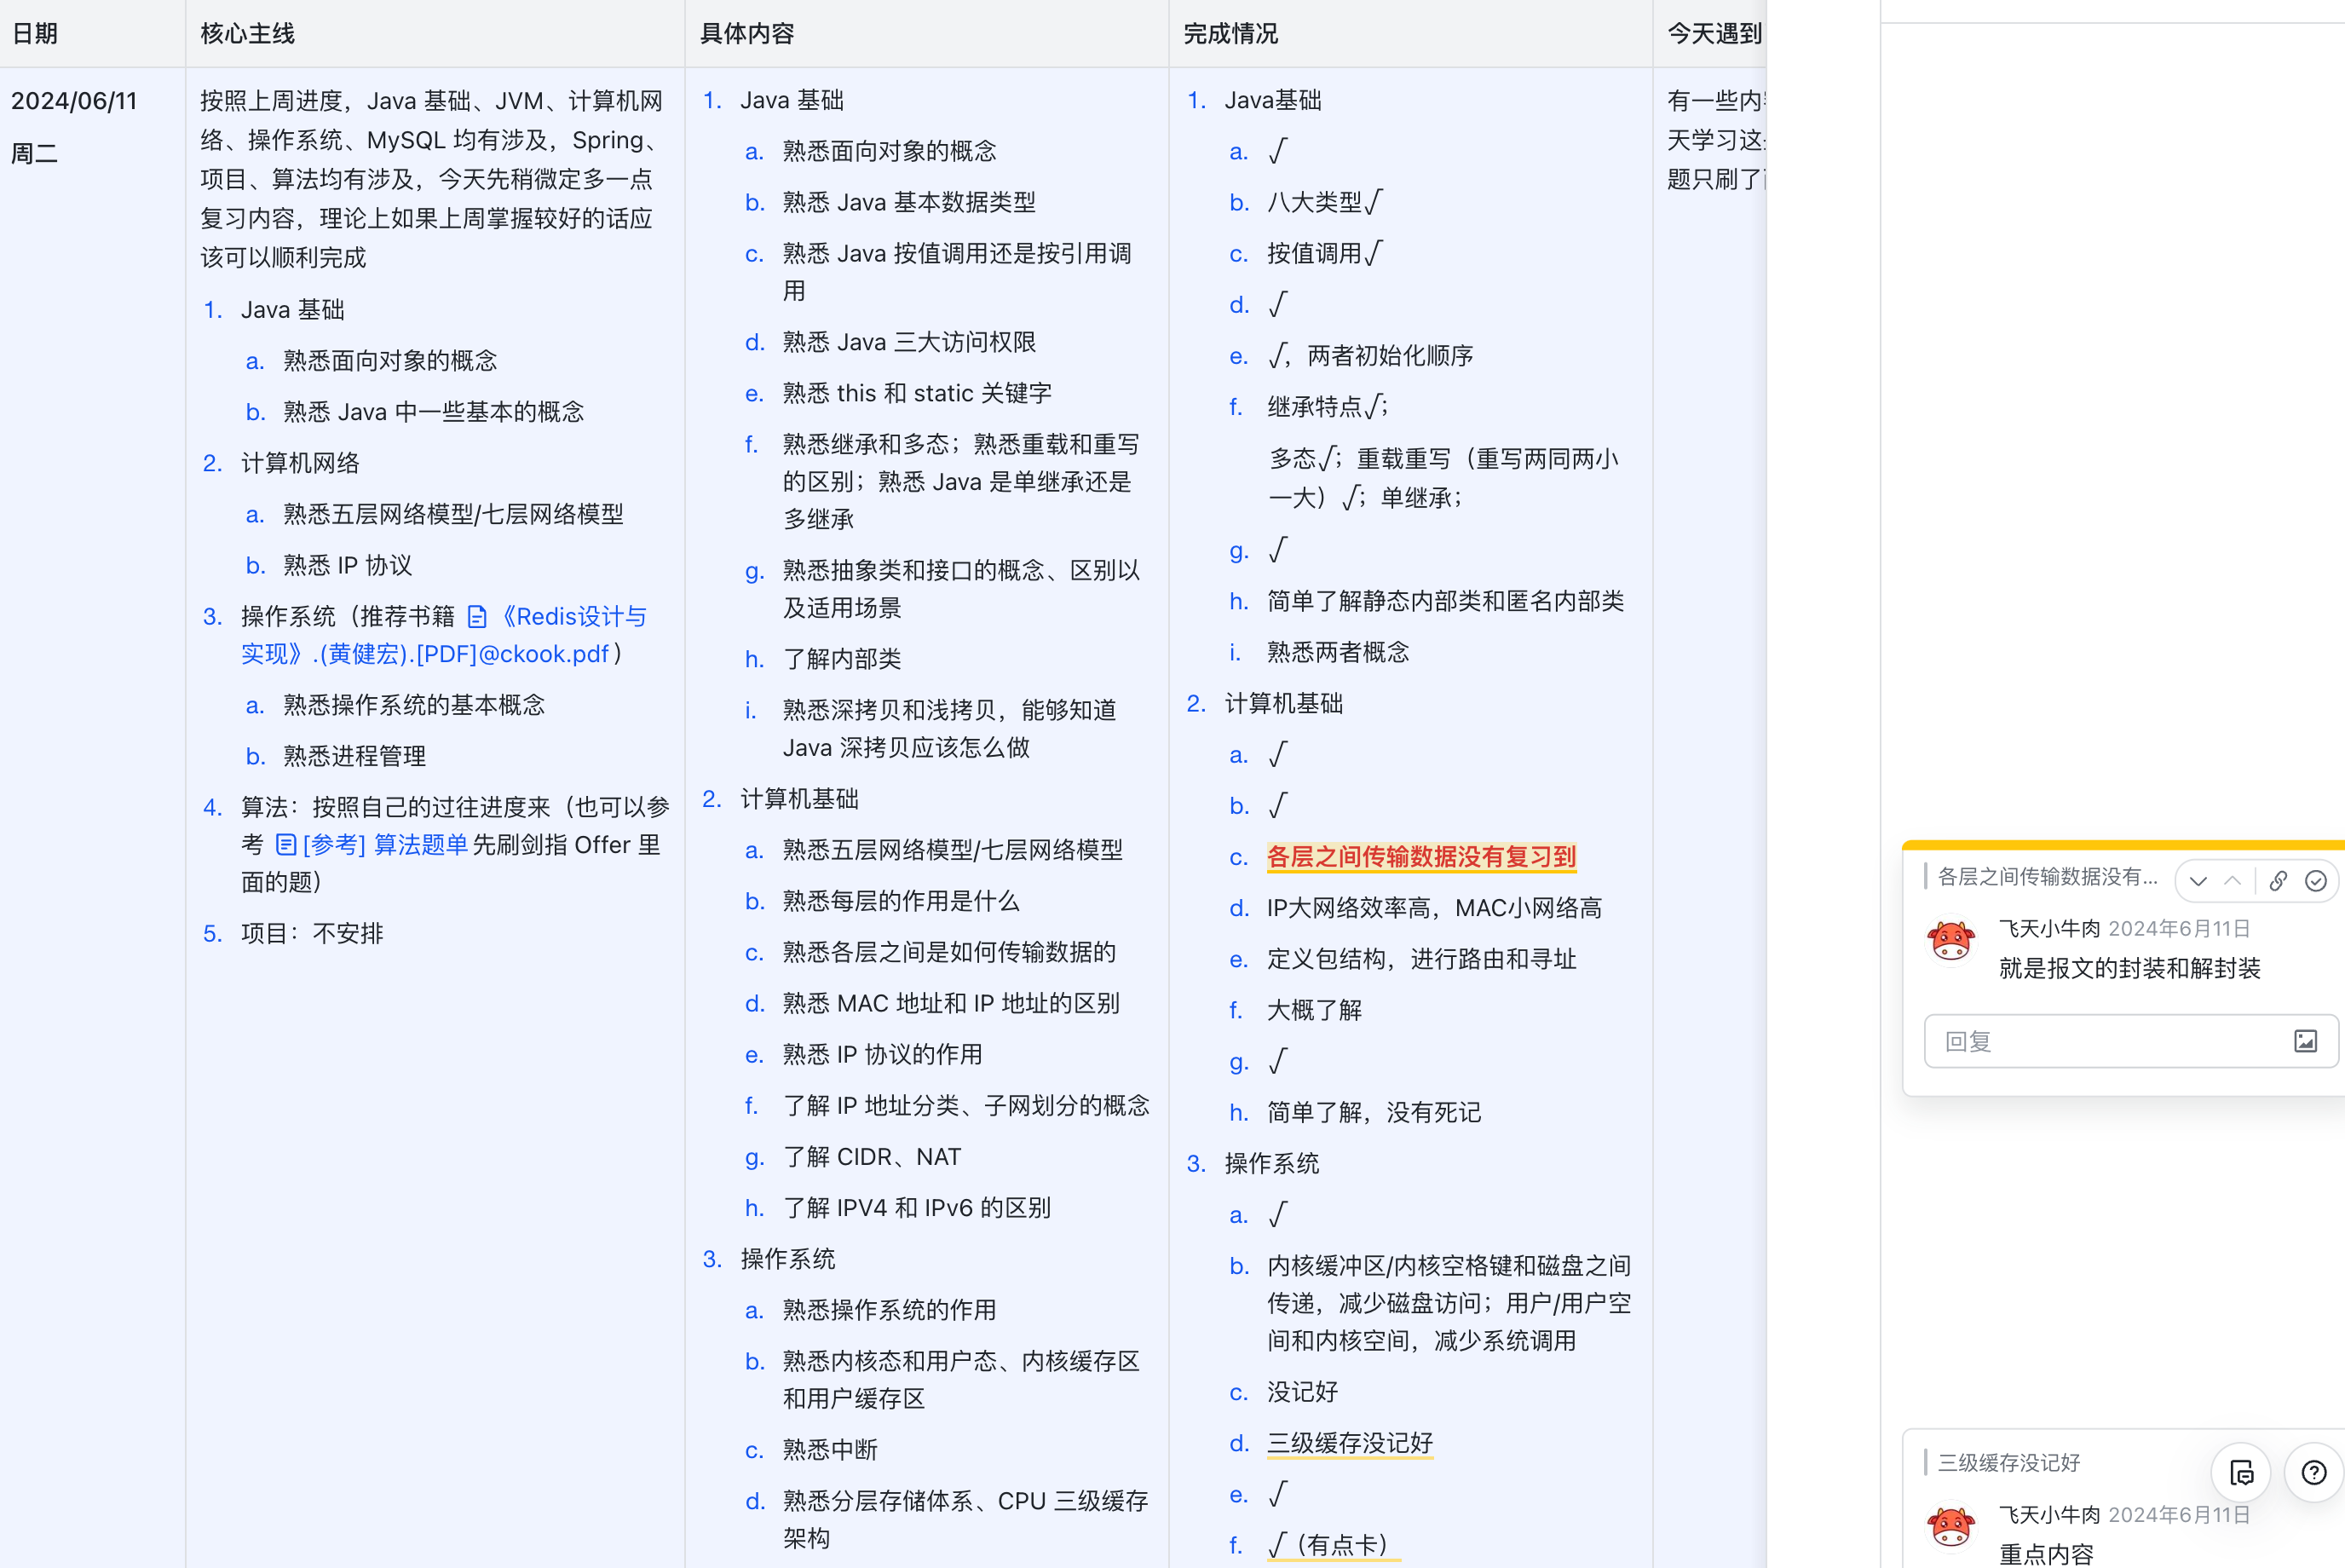Click quoted snippet 三级缓存没记好 in comment card
Image resolution: width=2345 pixels, height=1568 pixels.
point(2009,1462)
